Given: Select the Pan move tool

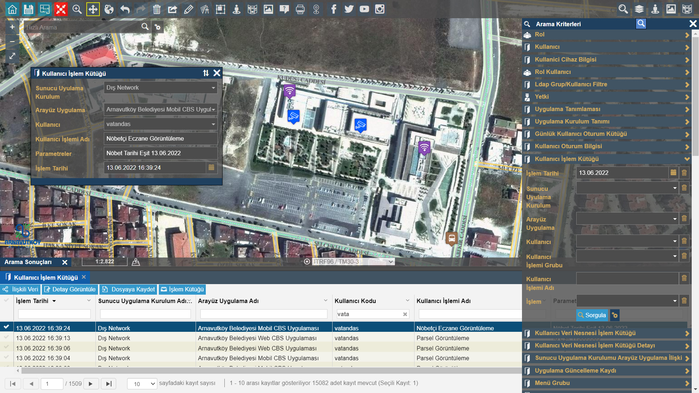Looking at the screenshot, I should pos(93,9).
